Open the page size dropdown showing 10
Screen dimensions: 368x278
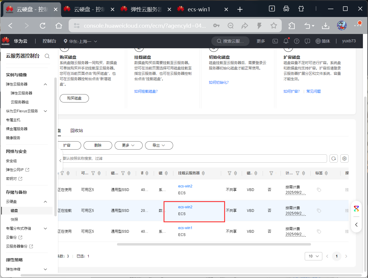(x=313, y=256)
